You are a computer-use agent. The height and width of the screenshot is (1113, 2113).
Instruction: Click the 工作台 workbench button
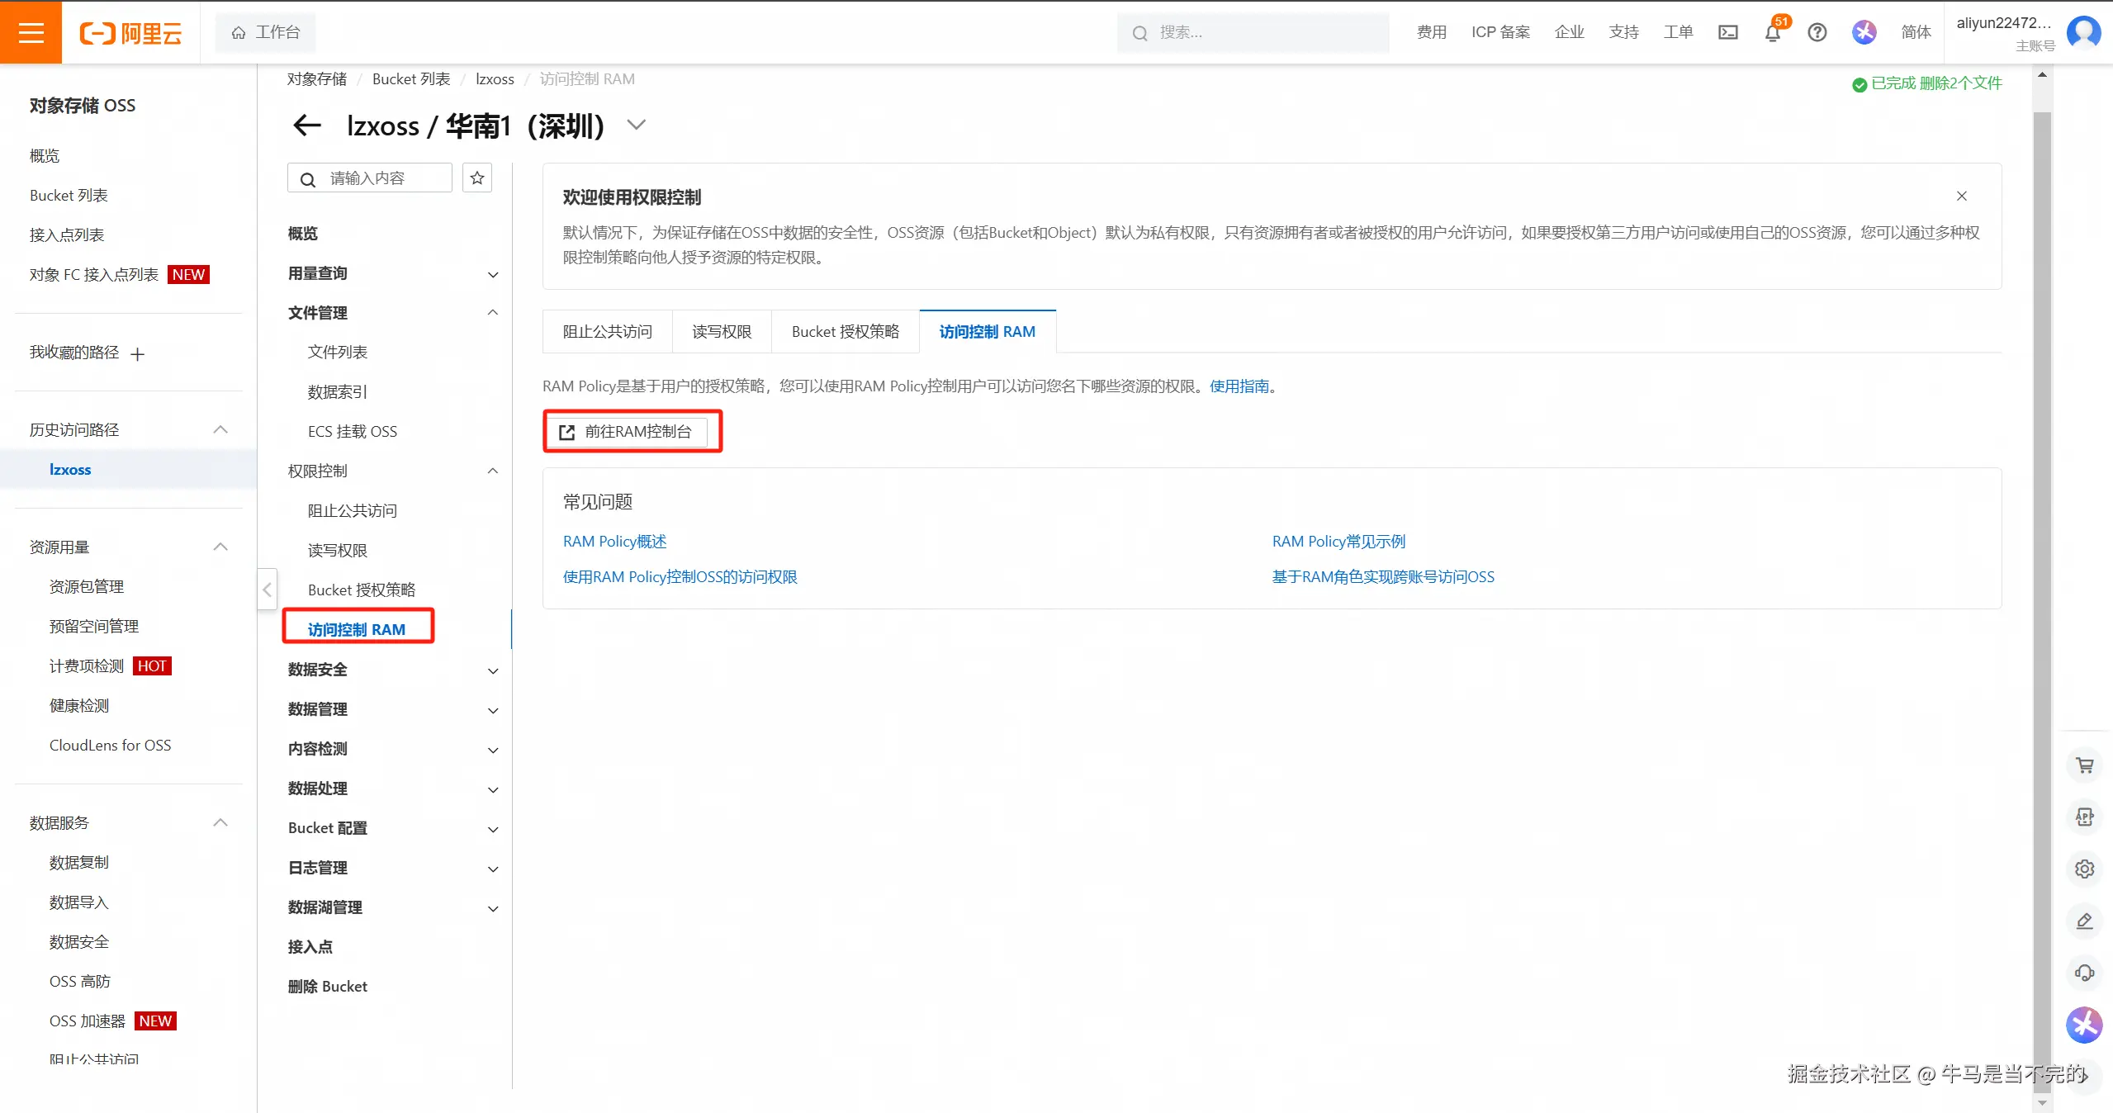click(x=265, y=32)
